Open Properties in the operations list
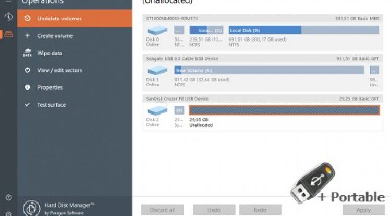Screen dimensions: 391x216 tap(75, 87)
